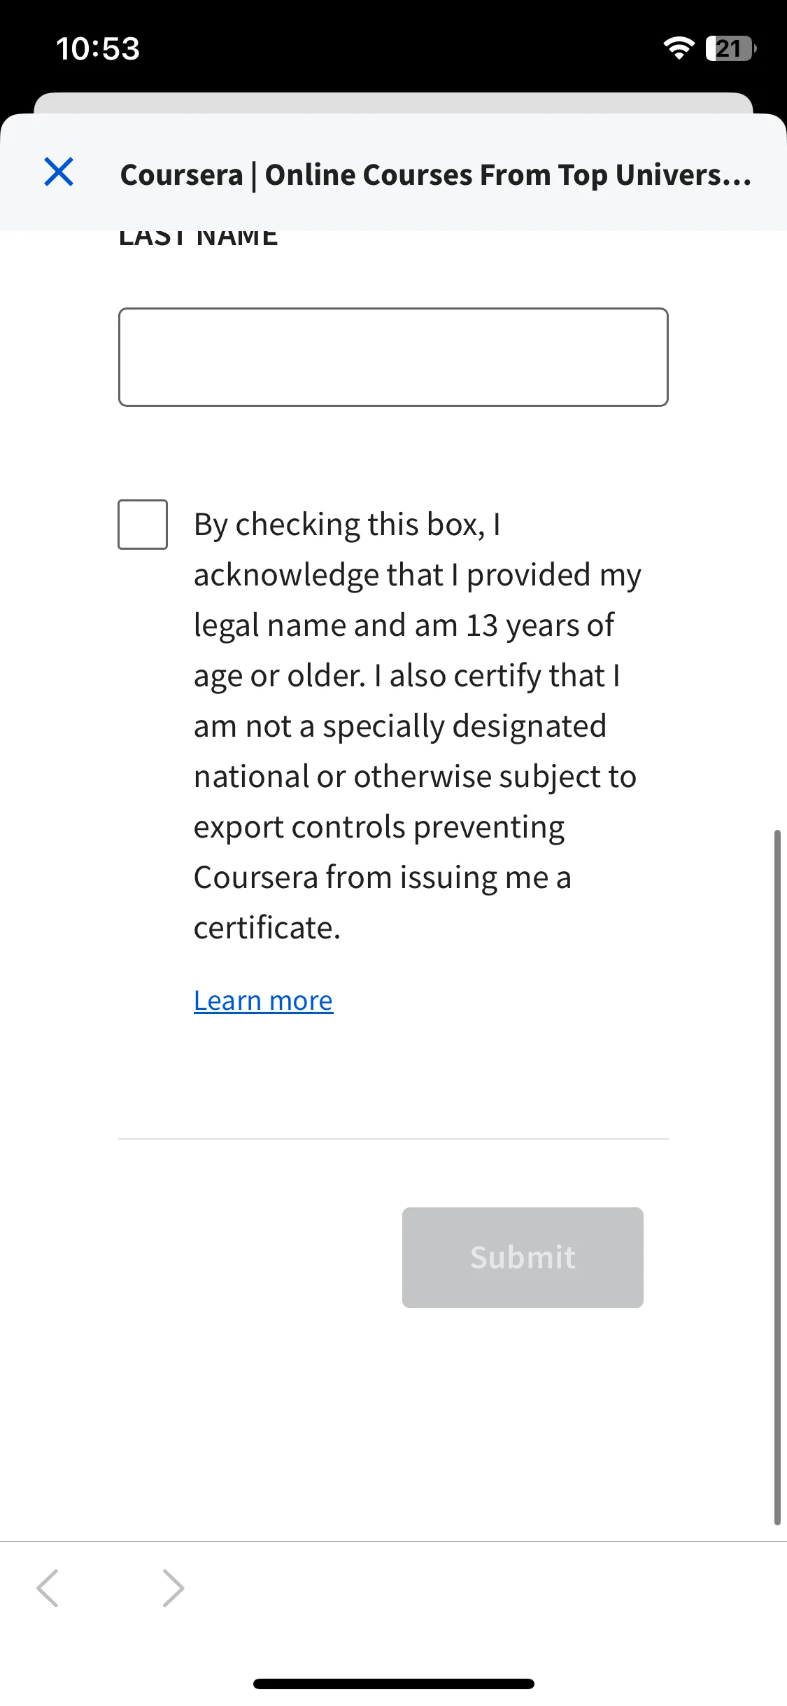Go forward with the right chevron arrow
Viewport: 787px width, 1706px height.
click(x=173, y=1588)
